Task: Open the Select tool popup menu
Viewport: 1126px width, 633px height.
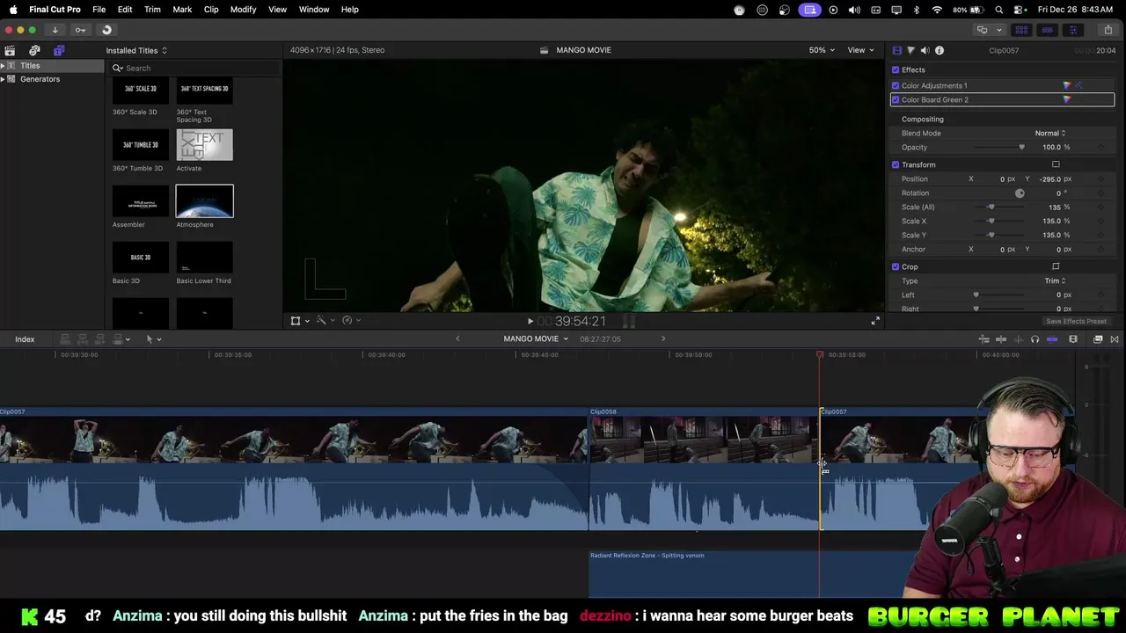Action: [x=153, y=339]
